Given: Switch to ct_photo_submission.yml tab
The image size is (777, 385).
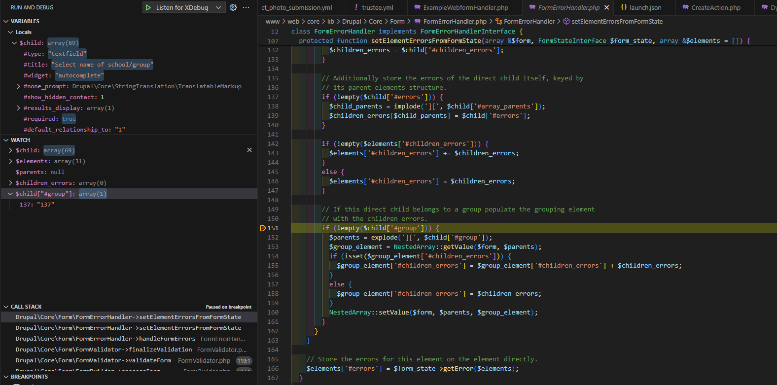Looking at the screenshot, I should click(x=297, y=7).
